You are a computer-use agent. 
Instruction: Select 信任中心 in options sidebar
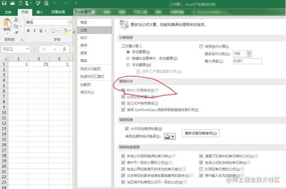[94, 92]
